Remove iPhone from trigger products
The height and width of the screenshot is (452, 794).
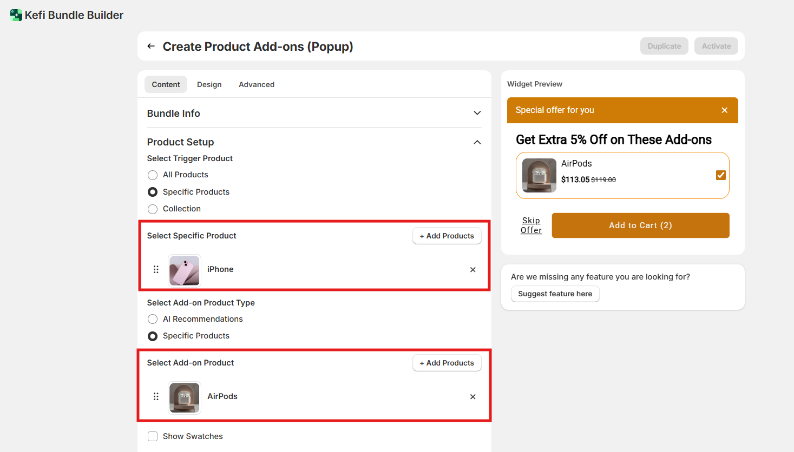[x=473, y=270]
